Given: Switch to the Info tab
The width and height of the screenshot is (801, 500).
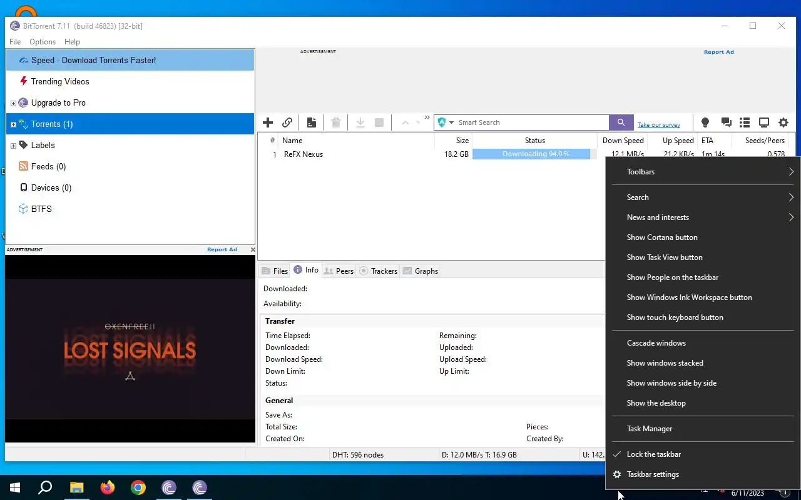Looking at the screenshot, I should (306, 270).
